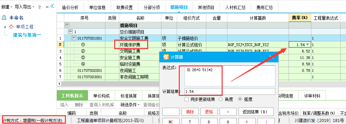346x124 pixels.
Task: Click the 插入 toolbar link
Action: point(64,105)
